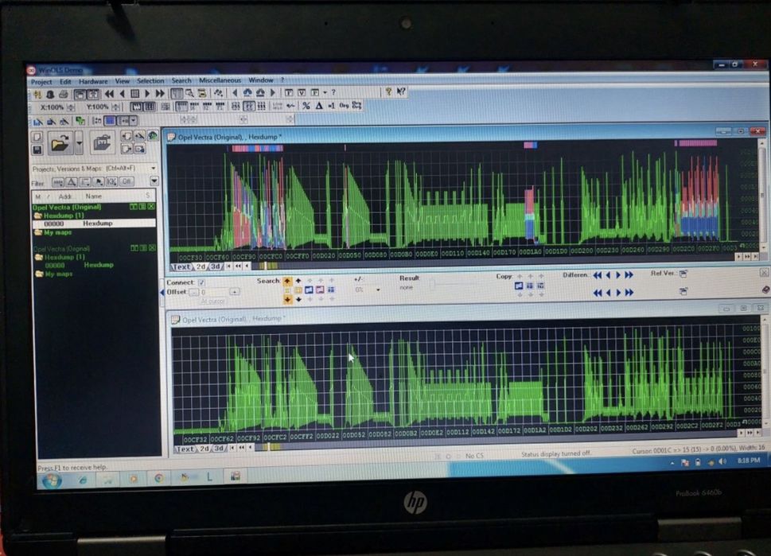Viewport: 771px width, 556px height.
Task: Toggle the Connect checkbox
Action: [201, 282]
